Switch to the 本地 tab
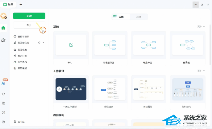212x129 pixels. (x=138, y=17)
